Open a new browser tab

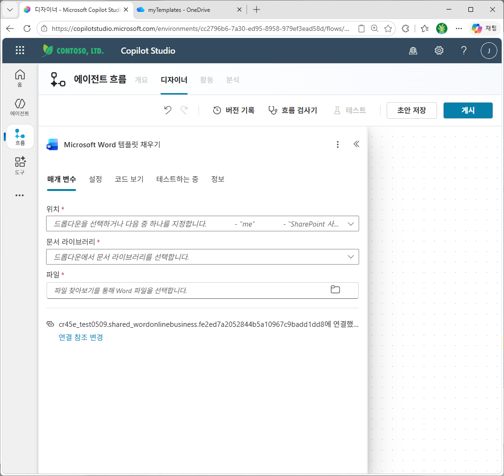256,10
